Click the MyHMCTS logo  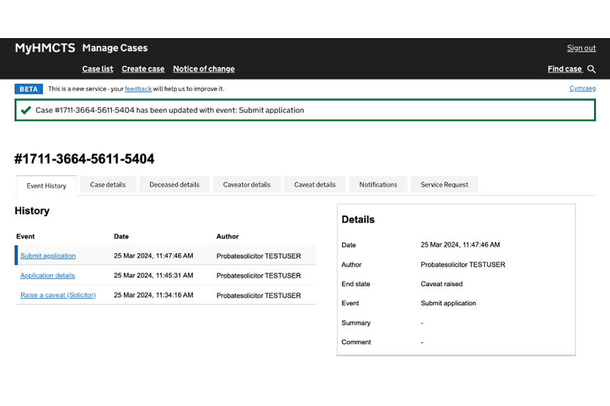coord(45,48)
